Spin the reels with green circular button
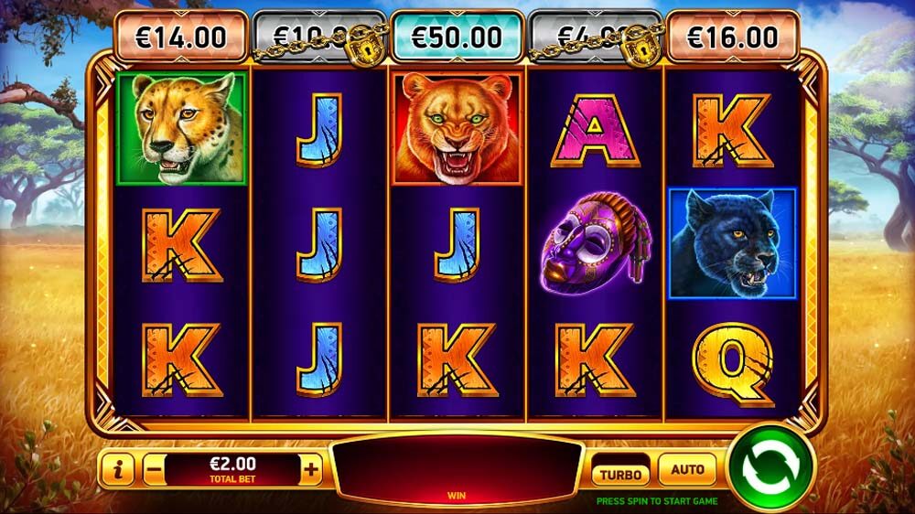The height and width of the screenshot is (514, 915). tap(770, 470)
